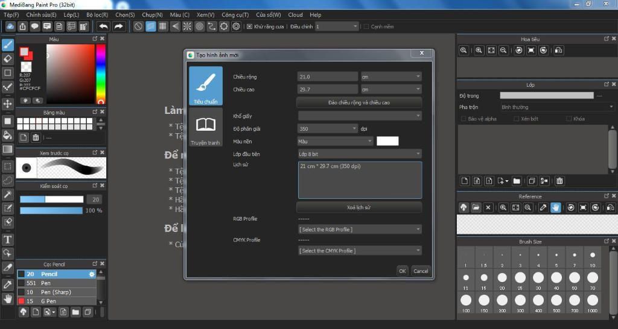Select the Tiêu chuẩn tab in dialog

[205, 86]
